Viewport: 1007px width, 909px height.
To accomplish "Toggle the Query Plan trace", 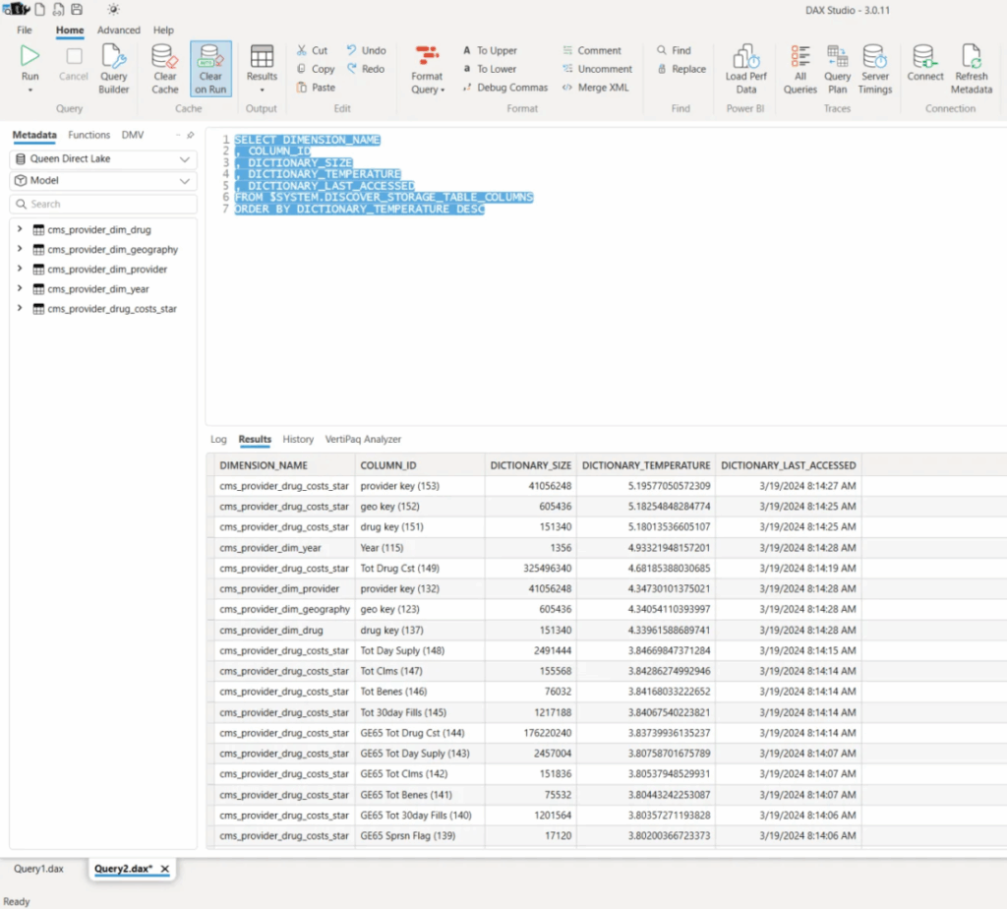I will [838, 70].
